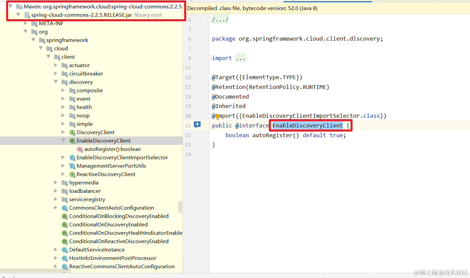The height and width of the screenshot is (278, 470).
Task: Click the circuitbreaker package folder icon
Action: tap(65, 74)
